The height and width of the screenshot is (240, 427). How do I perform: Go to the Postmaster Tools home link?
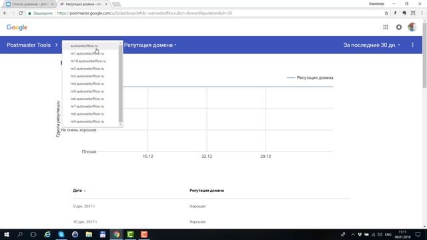point(29,45)
